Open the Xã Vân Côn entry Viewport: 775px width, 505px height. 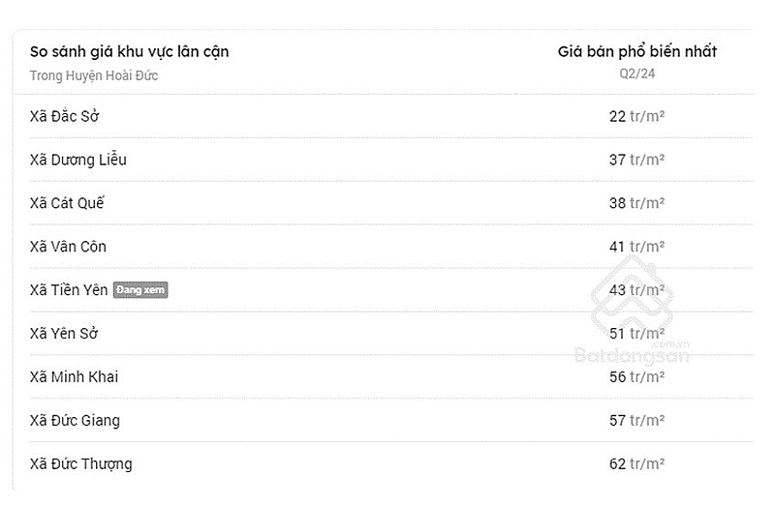pyautogui.click(x=391, y=247)
